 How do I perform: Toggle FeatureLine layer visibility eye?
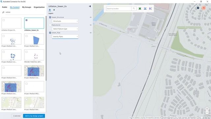point(91,25)
